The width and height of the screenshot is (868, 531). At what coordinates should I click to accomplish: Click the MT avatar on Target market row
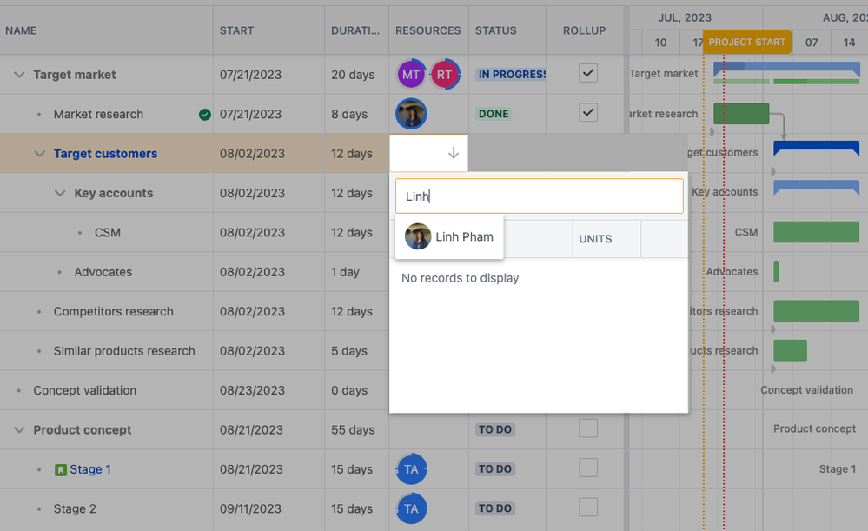[x=411, y=74]
